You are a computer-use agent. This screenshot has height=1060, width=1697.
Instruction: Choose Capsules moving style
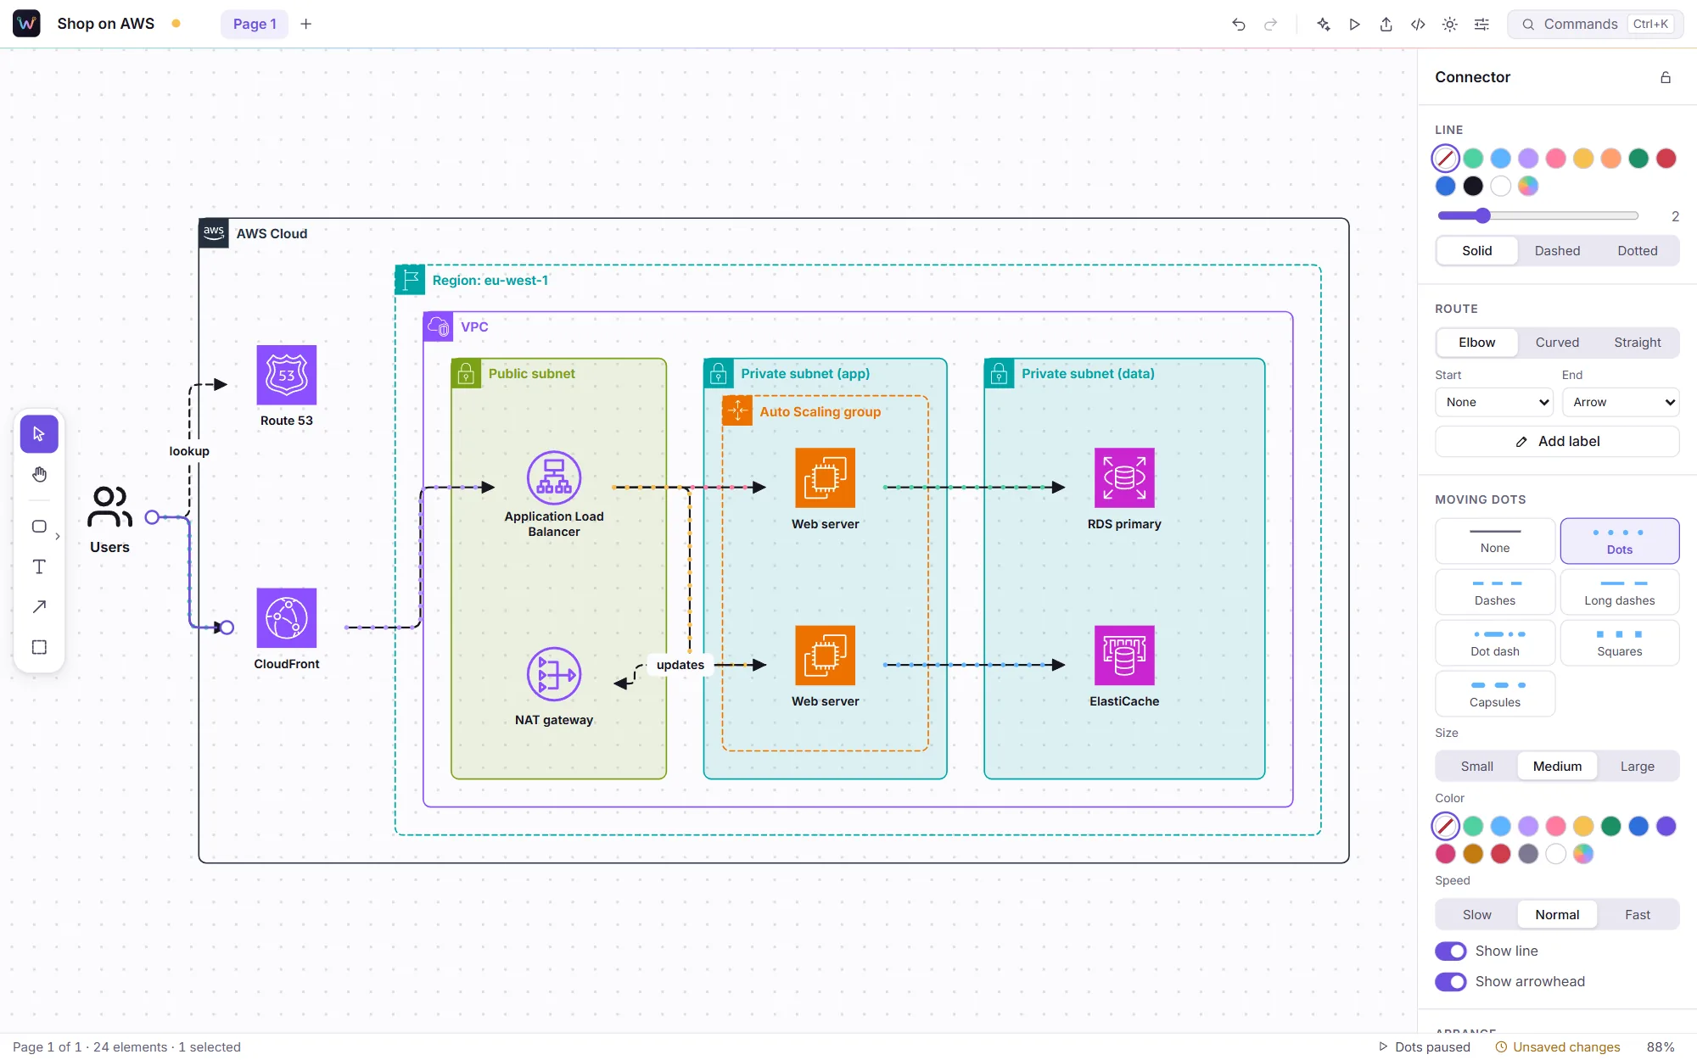click(x=1494, y=694)
